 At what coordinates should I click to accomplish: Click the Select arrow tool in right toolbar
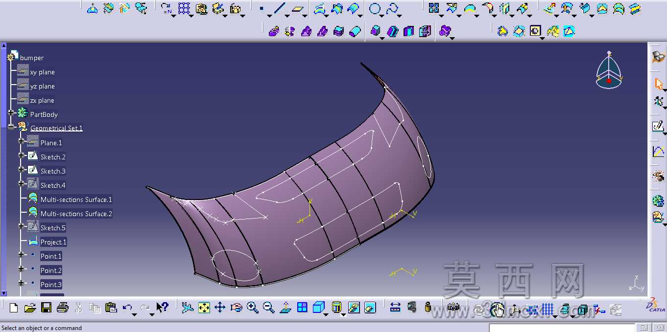coord(658,84)
